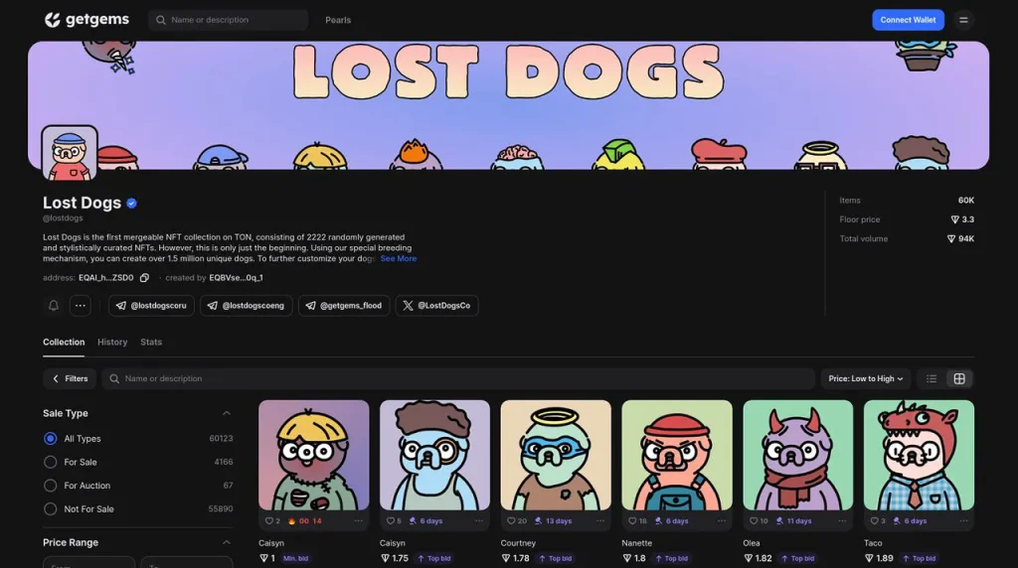Like the Nanette card heart

click(632, 520)
